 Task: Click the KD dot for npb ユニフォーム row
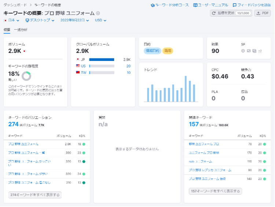265,161
